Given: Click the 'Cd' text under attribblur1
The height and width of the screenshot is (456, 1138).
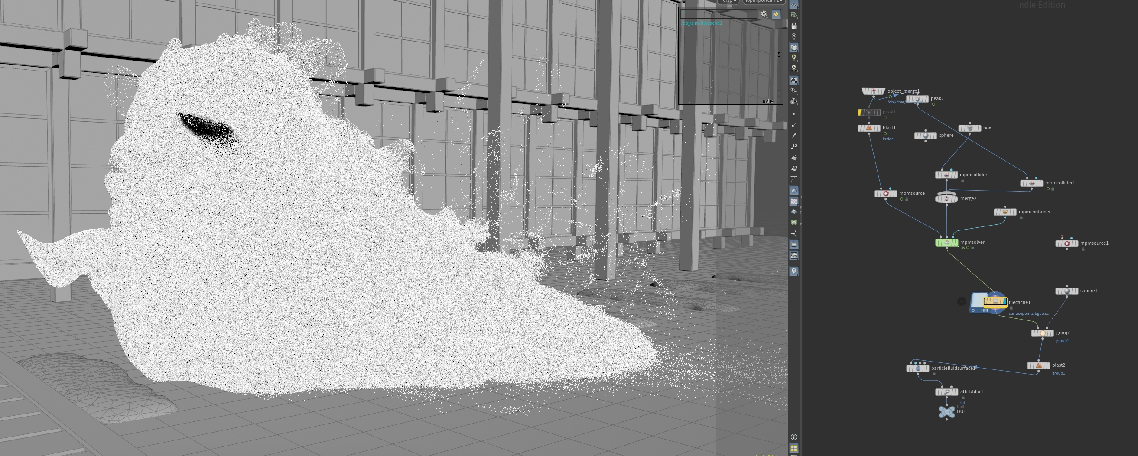Looking at the screenshot, I should click(962, 403).
